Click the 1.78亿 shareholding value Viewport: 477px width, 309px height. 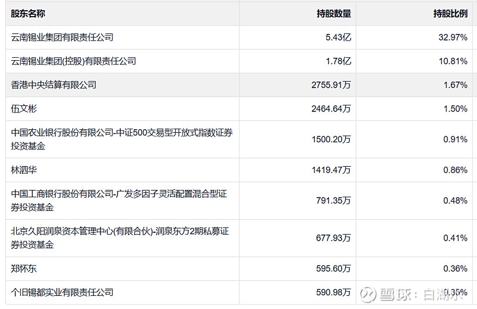(338, 61)
